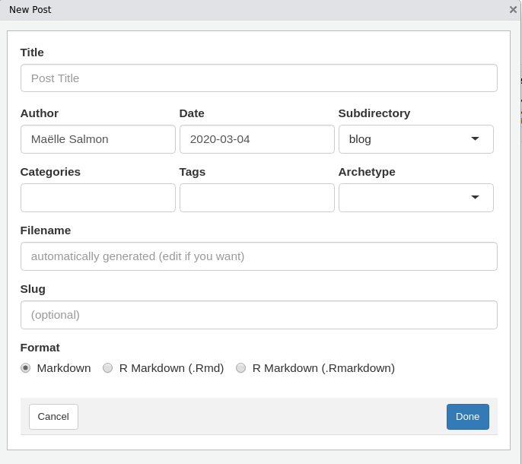Select R Markdown (.Rmarkdown) format option

tap(241, 368)
